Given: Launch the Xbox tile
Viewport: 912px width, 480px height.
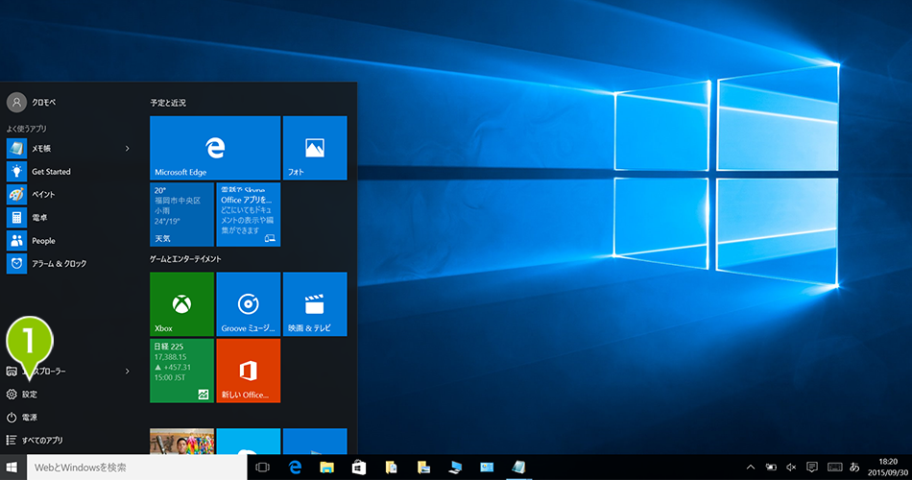Looking at the screenshot, I should pyautogui.click(x=182, y=304).
